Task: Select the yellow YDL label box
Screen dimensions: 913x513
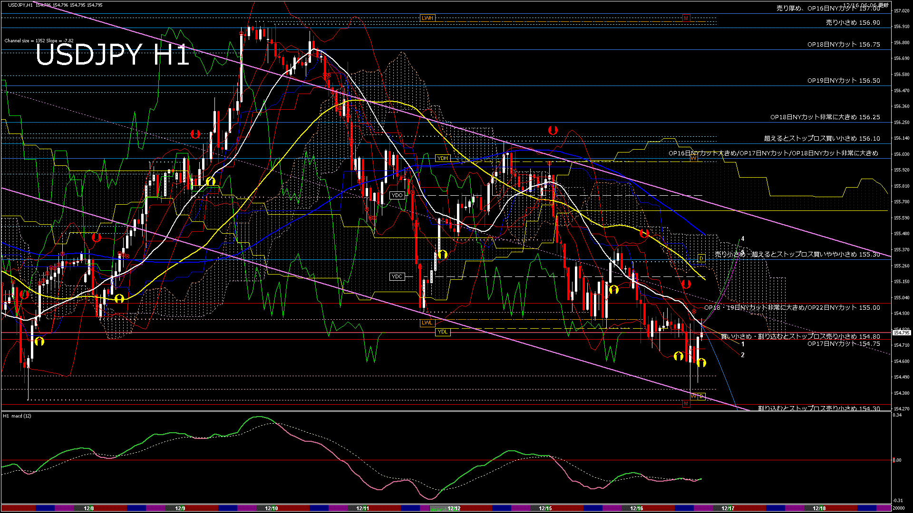Action: 442,332
